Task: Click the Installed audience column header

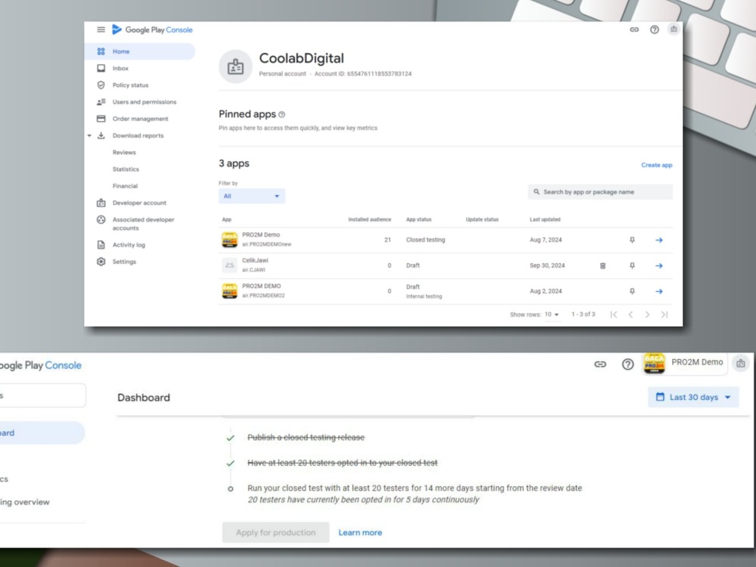Action: pyautogui.click(x=370, y=219)
